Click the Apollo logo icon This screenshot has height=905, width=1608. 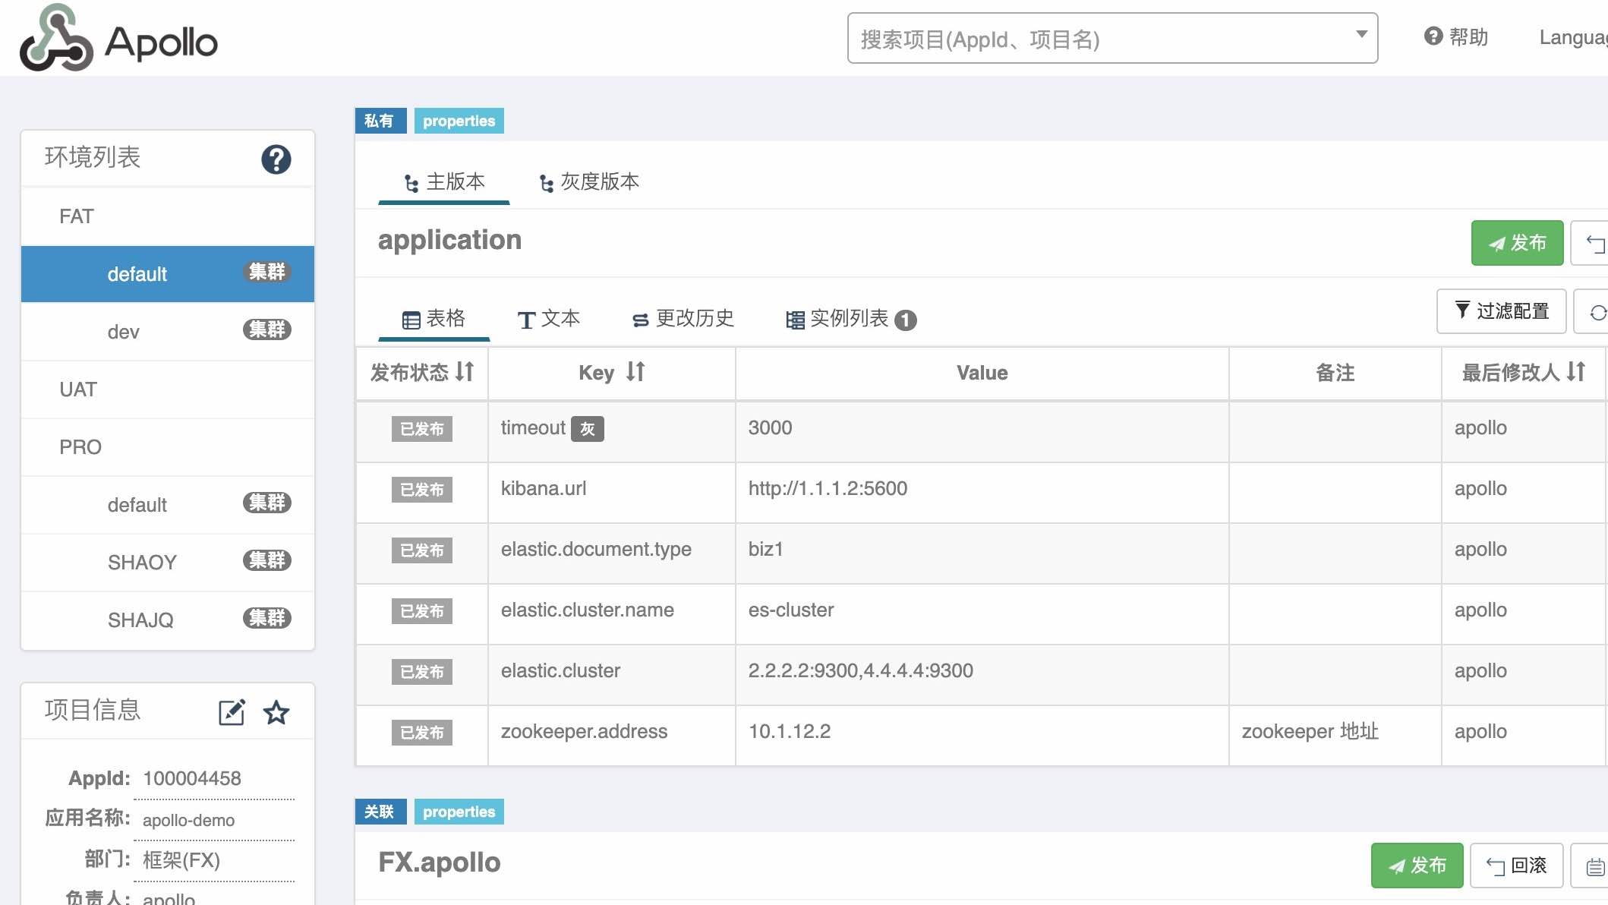coord(57,38)
